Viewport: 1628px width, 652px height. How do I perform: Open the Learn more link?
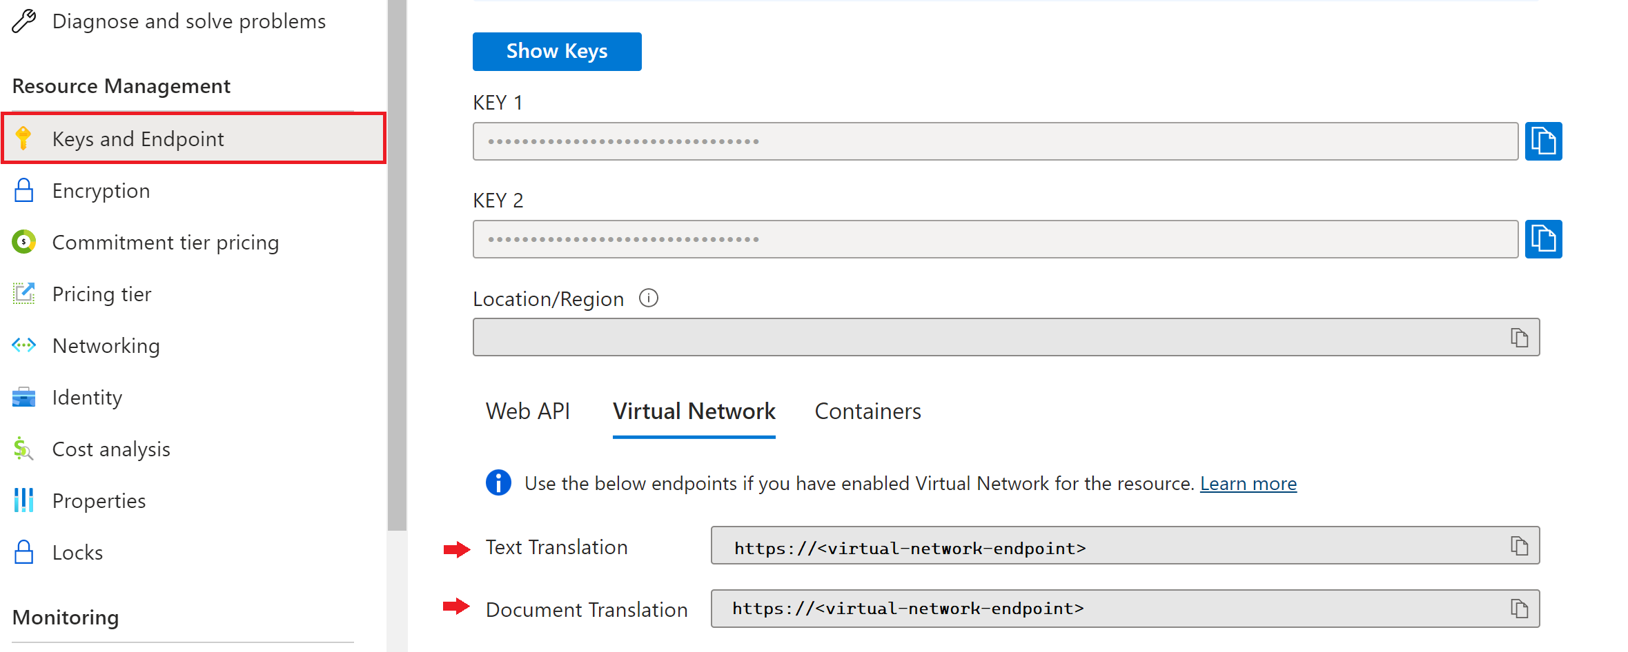[1248, 483]
